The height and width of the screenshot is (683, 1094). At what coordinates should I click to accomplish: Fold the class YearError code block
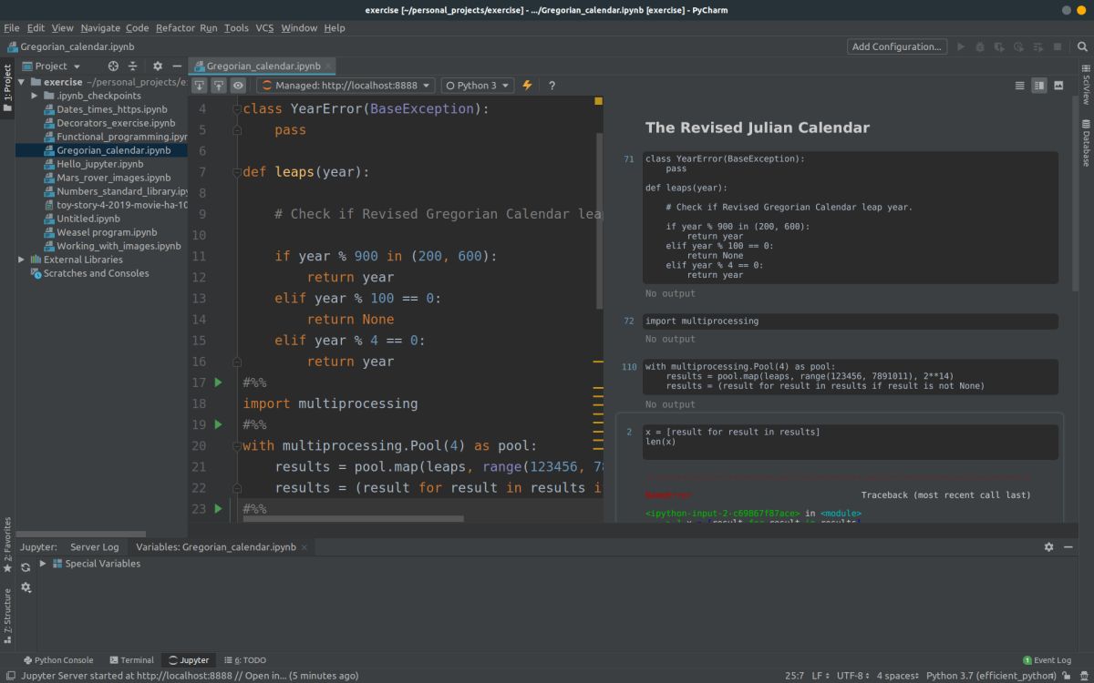237,109
